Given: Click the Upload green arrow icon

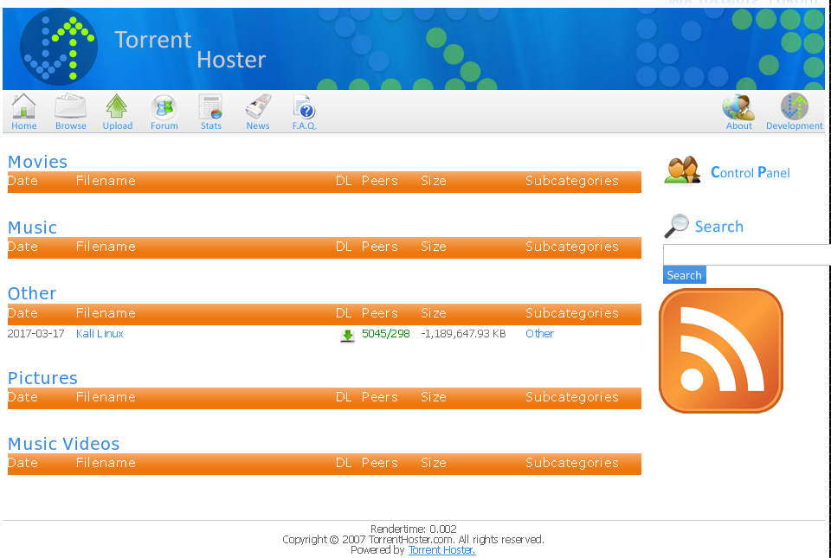Looking at the screenshot, I should [117, 107].
